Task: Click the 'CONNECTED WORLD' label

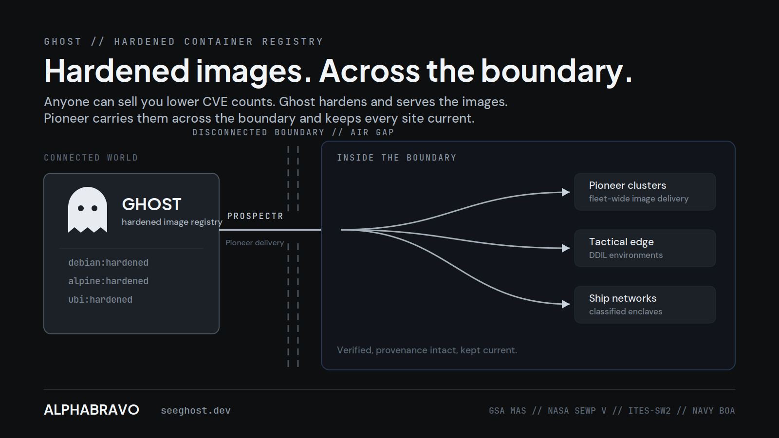Action: [91, 158]
